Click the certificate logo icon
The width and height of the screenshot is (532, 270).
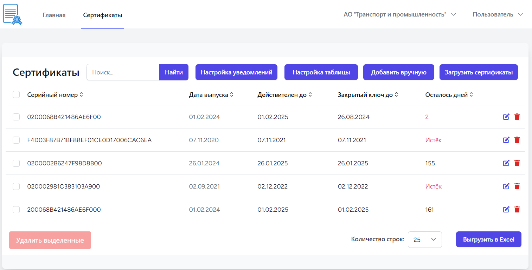(12, 14)
